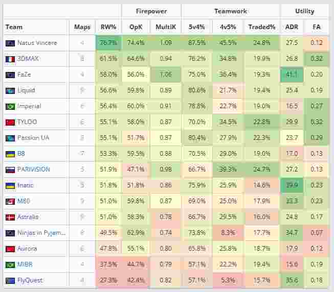Click the Danish flag beside Astralis
Viewport: 334px width, 292px height.
pyautogui.click(x=10, y=217)
